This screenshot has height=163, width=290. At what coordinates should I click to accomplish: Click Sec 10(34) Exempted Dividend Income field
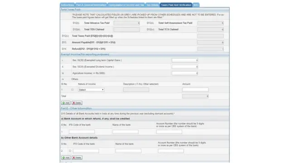[x=185, y=67]
